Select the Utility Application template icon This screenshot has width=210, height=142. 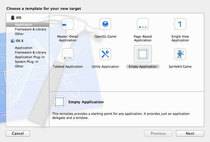[105, 54]
